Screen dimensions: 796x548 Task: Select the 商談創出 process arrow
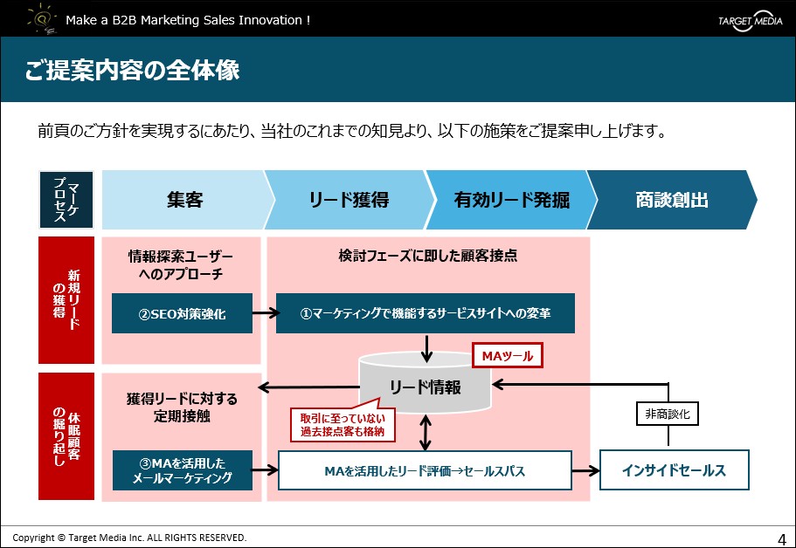tap(672, 200)
